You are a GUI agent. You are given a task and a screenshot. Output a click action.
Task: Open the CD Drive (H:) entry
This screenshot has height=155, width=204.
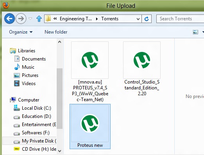(x=39, y=149)
